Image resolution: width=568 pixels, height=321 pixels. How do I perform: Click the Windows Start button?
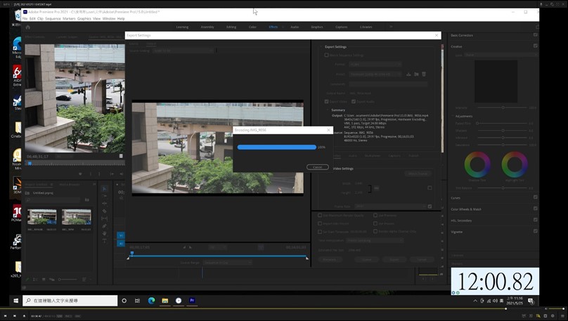point(16,301)
